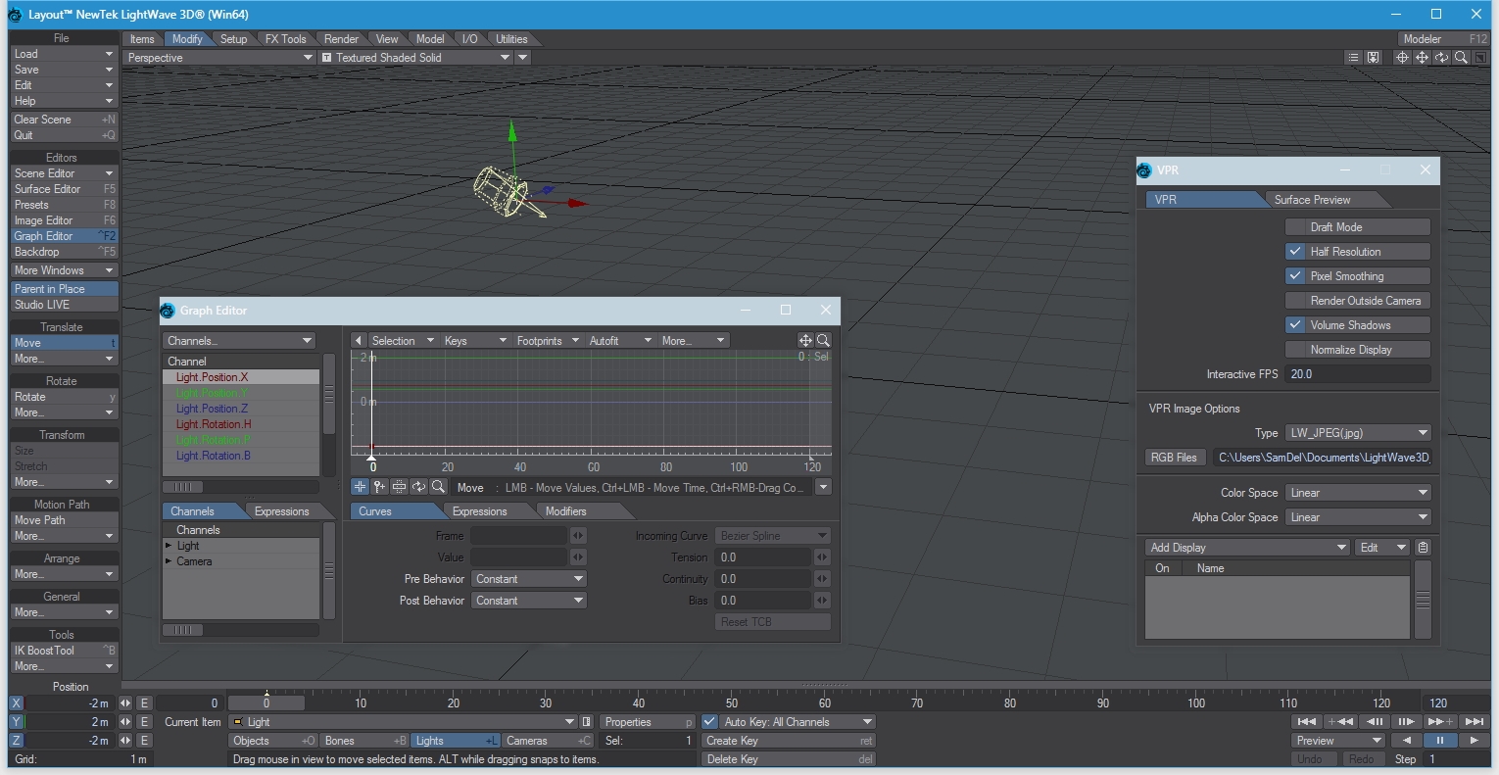Open the Keys menu in Graph Editor
1499x775 pixels.
[x=475, y=341]
